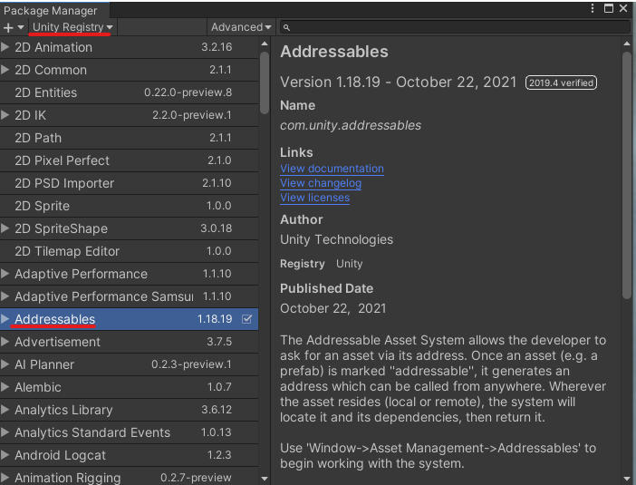Image resolution: width=636 pixels, height=485 pixels.
Task: Click the package search field
Action: (456, 27)
